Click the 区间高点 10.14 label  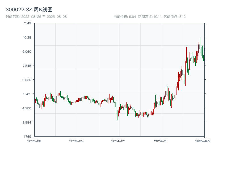pos(150,17)
